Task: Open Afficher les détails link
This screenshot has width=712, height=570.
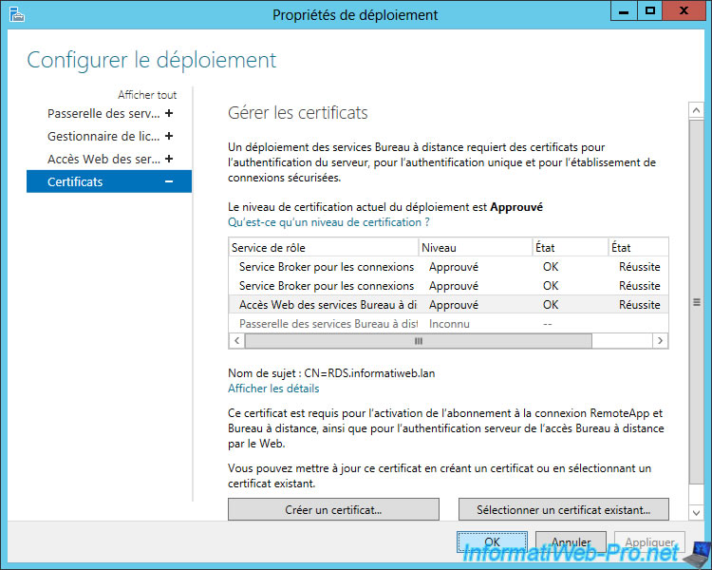Action: click(x=273, y=389)
